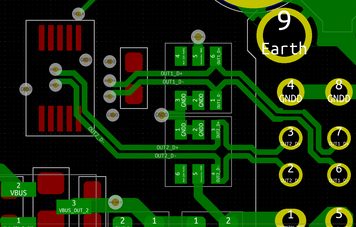The height and width of the screenshot is (227, 356).
Task: Select through-hole pad 1 Connector VBUS
Action: pyautogui.click(x=291, y=218)
